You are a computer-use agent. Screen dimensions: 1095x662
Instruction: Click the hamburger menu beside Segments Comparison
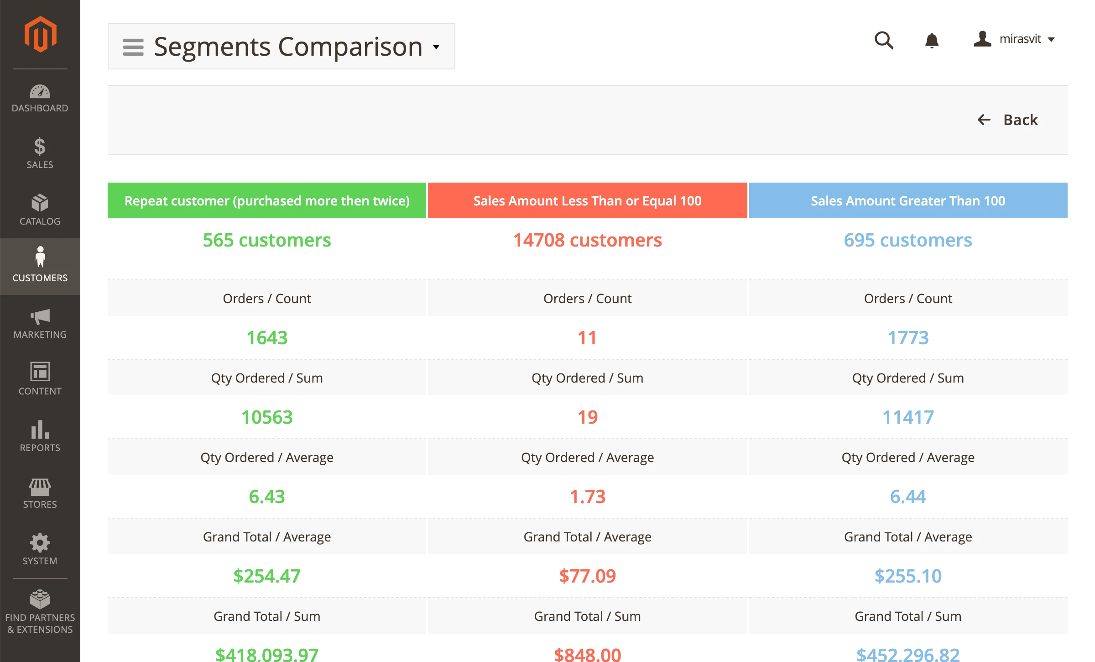[x=133, y=47]
